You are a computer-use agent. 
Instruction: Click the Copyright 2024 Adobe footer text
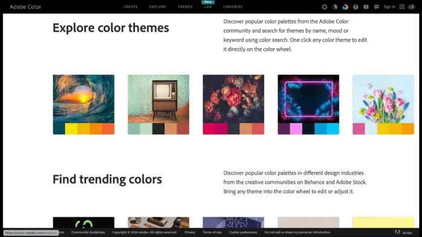145,232
